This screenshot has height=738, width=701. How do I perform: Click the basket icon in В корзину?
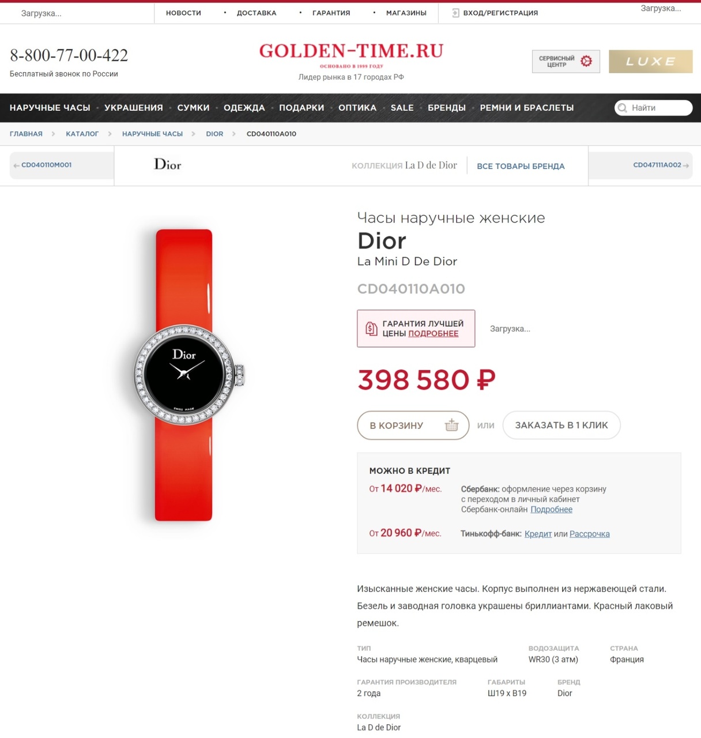pyautogui.click(x=451, y=425)
